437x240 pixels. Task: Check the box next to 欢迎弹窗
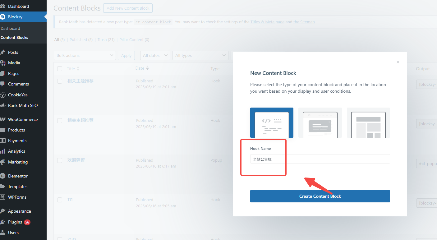coord(60,160)
